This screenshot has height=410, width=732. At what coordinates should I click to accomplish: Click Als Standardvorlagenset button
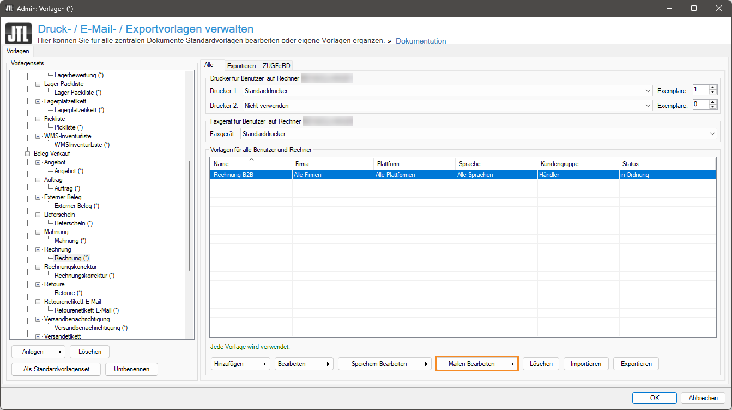(56, 369)
